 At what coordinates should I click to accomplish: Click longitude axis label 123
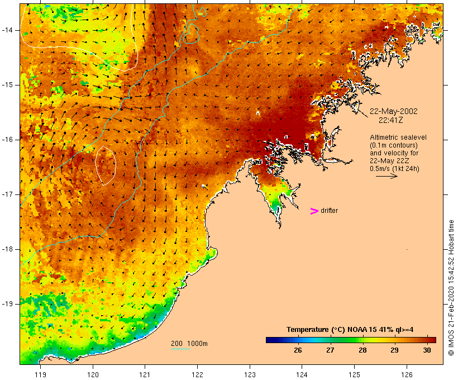coord(250,374)
